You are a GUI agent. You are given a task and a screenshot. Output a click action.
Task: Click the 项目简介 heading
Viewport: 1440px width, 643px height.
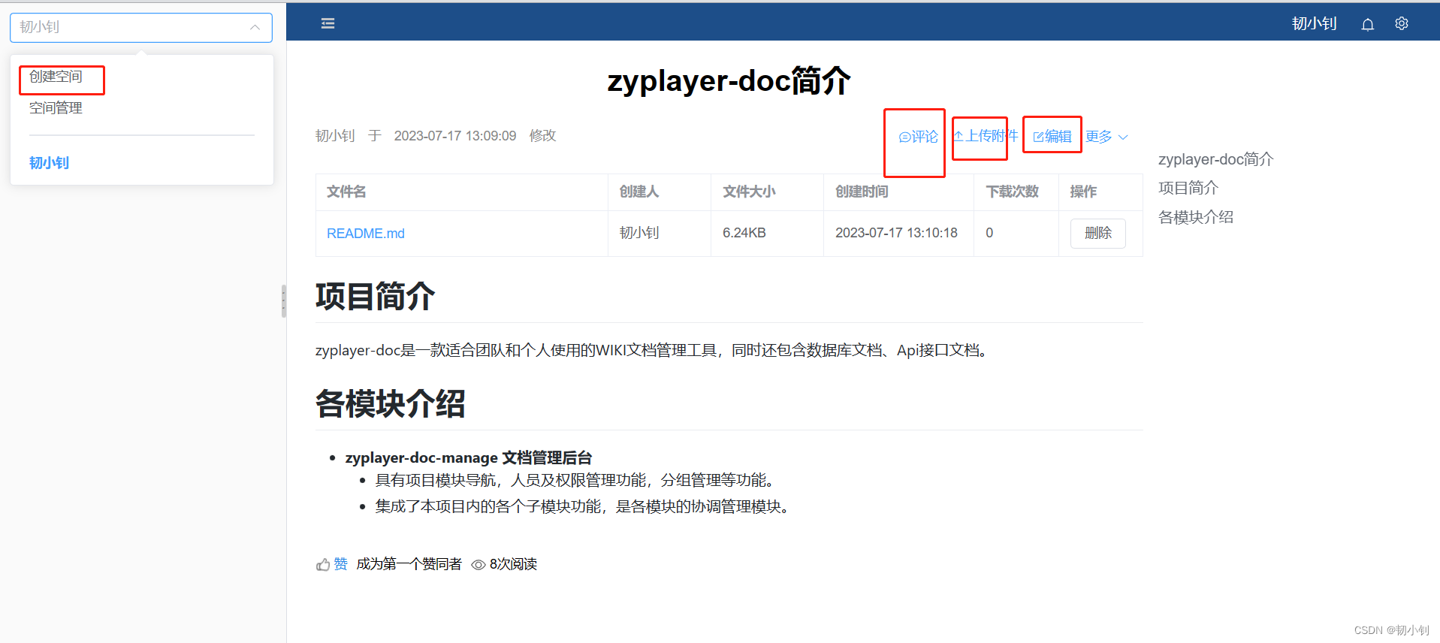tap(376, 296)
